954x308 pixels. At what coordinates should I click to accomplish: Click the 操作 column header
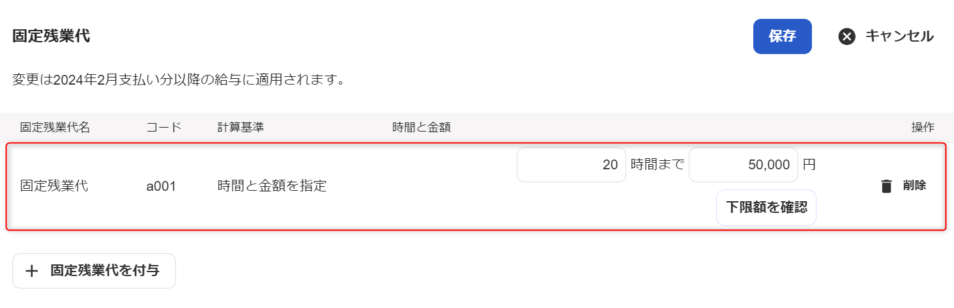[x=923, y=128]
